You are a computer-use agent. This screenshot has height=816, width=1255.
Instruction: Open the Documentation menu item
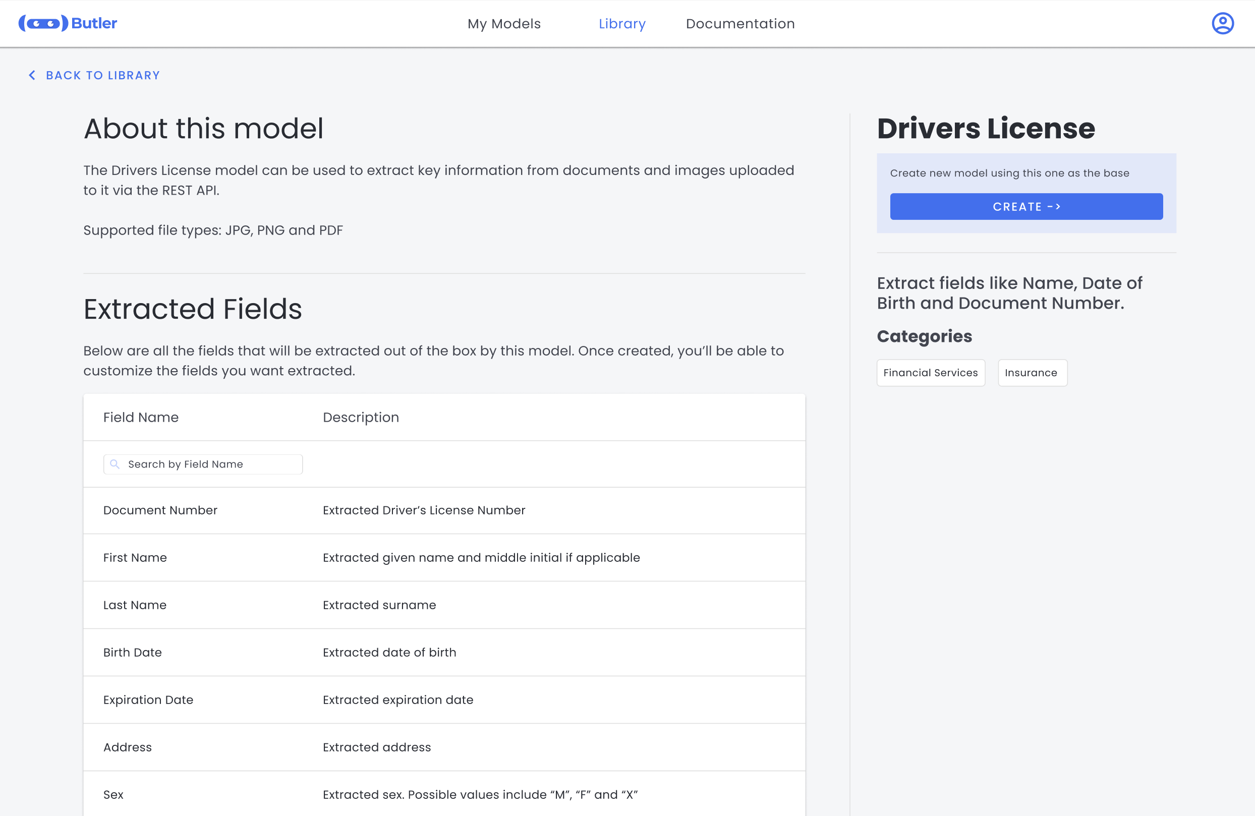[740, 24]
